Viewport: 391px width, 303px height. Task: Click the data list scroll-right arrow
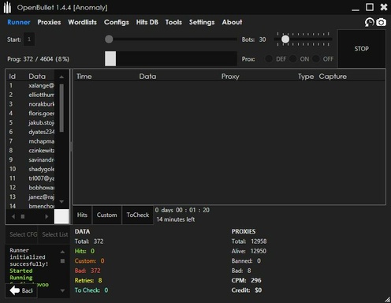pos(47,216)
